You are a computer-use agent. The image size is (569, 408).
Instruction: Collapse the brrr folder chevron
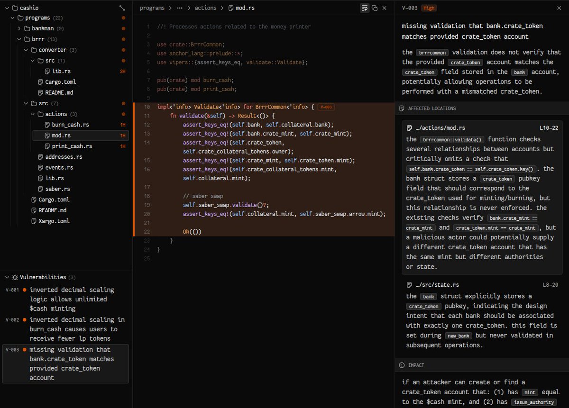19,39
